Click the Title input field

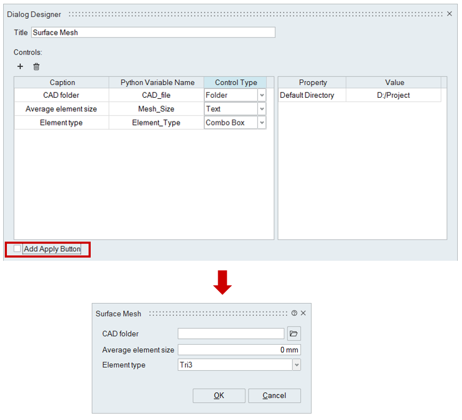[153, 33]
